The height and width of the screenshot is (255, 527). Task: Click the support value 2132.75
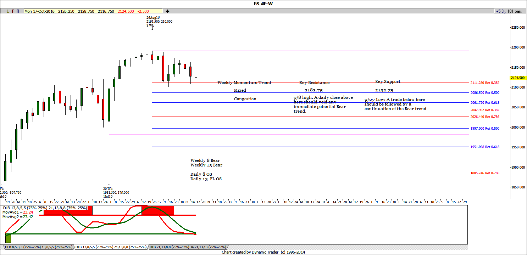click(384, 90)
